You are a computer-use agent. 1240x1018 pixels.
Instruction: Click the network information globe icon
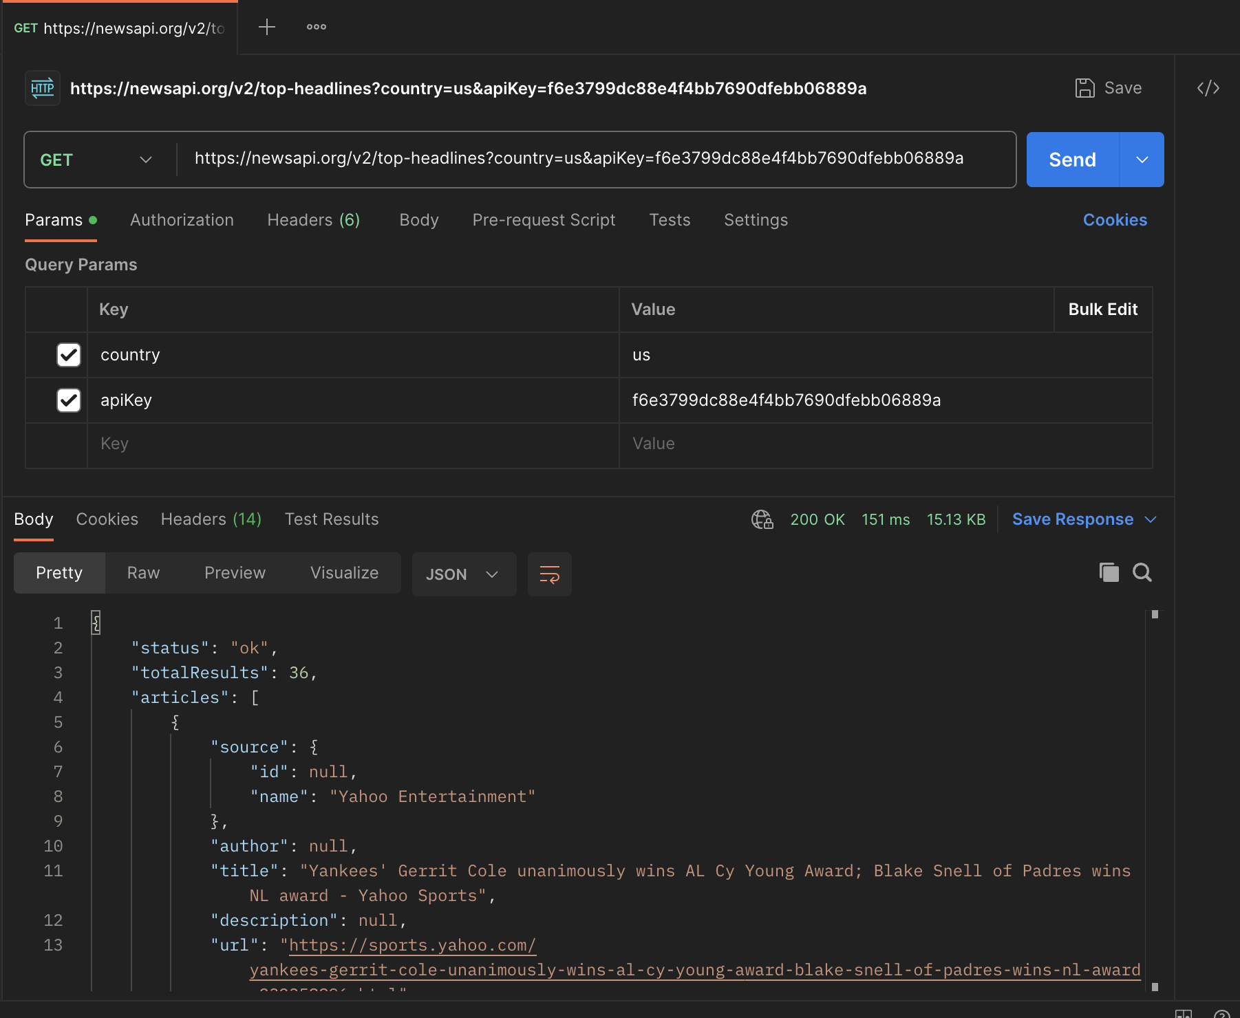[x=762, y=520]
